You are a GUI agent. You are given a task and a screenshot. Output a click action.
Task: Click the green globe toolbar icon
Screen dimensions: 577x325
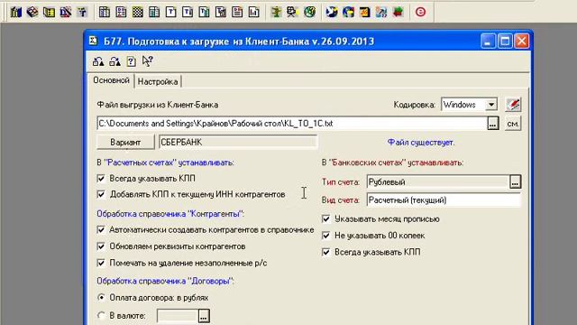coord(309,12)
